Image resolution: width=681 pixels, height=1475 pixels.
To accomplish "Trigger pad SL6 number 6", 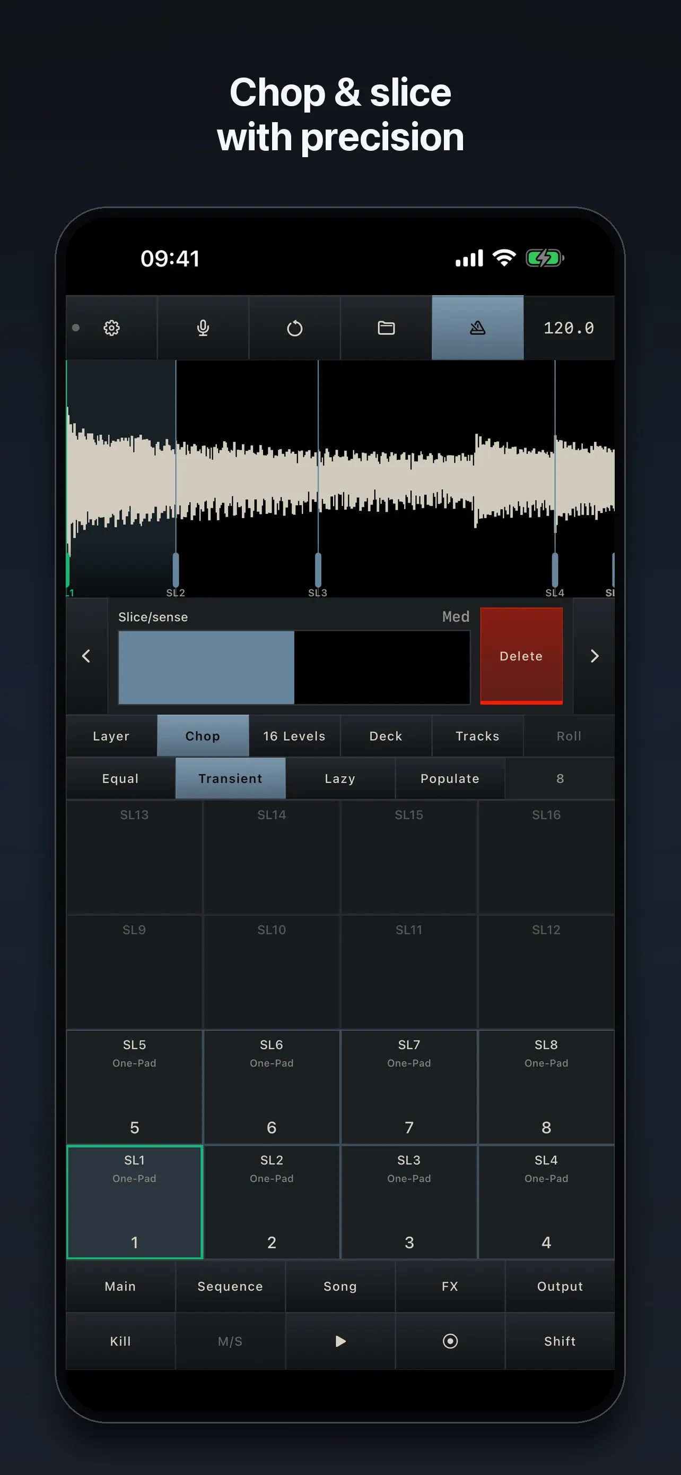I will (272, 1087).
